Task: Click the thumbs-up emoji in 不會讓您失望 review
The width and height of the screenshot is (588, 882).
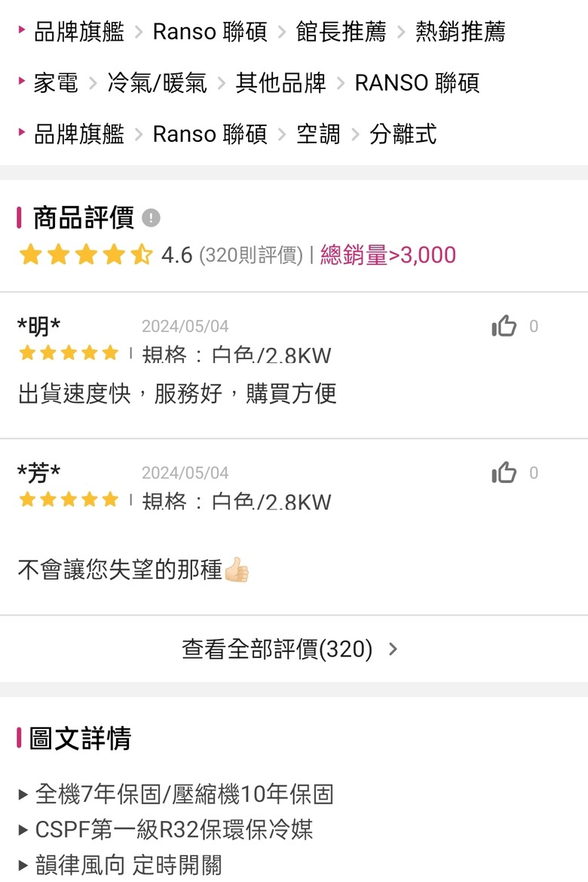Action: (x=236, y=569)
